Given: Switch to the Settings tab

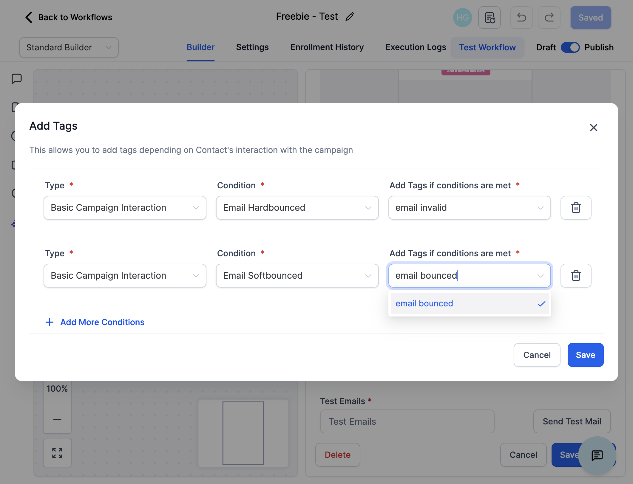Looking at the screenshot, I should tap(252, 47).
